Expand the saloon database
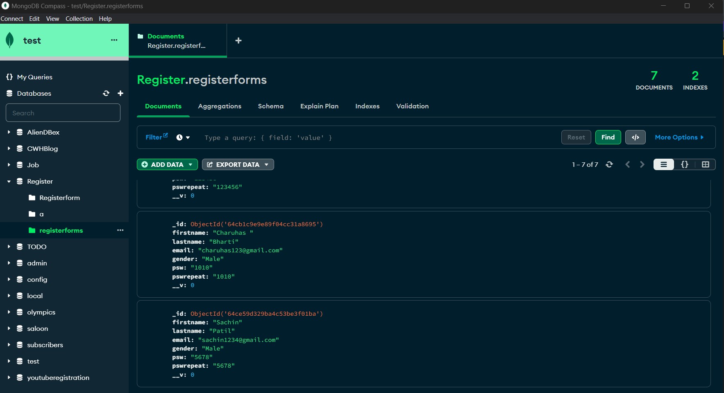 (9, 328)
